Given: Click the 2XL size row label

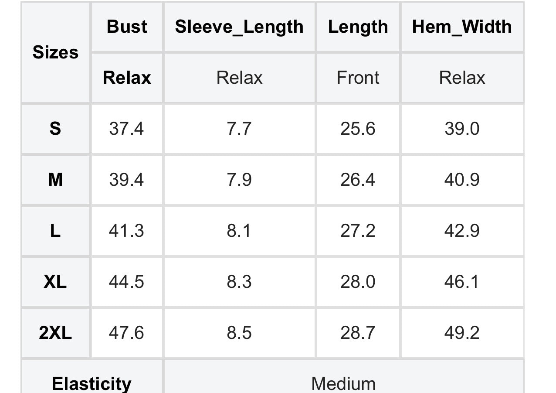Looking at the screenshot, I should click(55, 333).
